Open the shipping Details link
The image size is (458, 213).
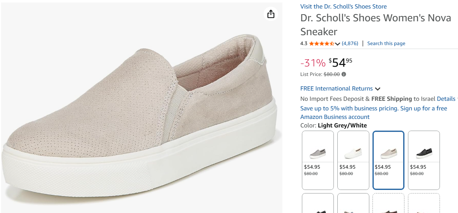446,99
